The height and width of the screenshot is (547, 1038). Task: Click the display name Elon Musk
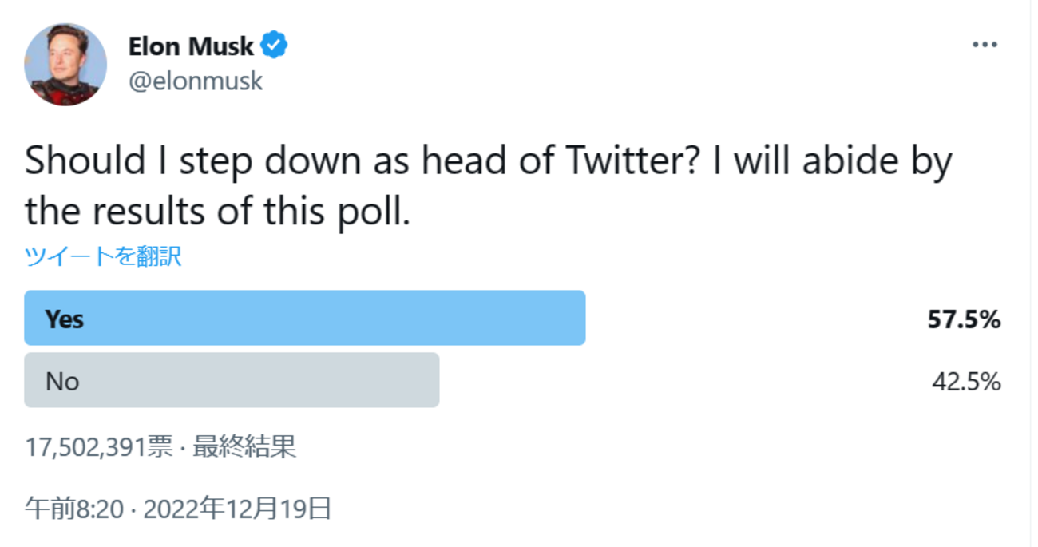coord(191,46)
